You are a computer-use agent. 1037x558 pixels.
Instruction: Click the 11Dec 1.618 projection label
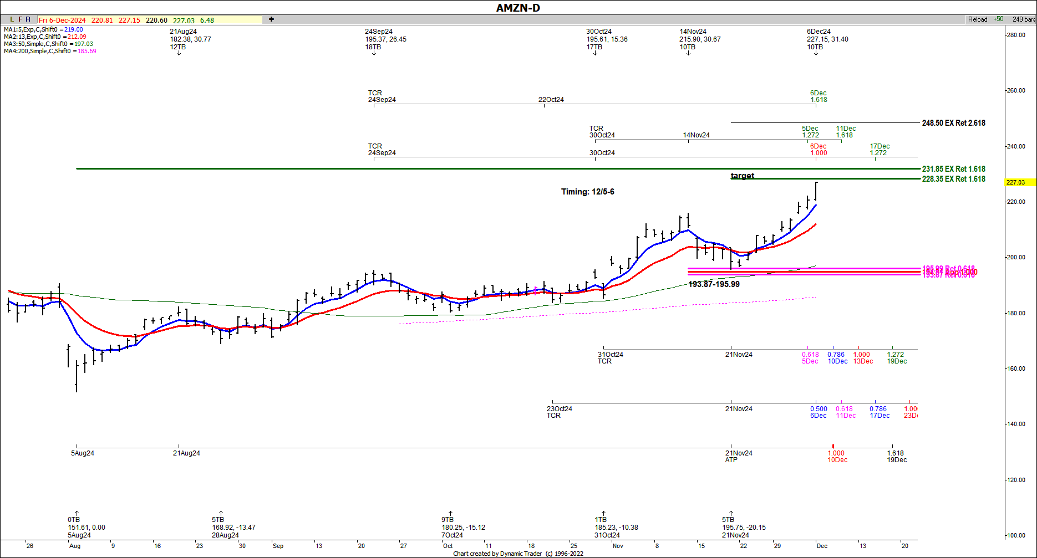[x=846, y=132]
